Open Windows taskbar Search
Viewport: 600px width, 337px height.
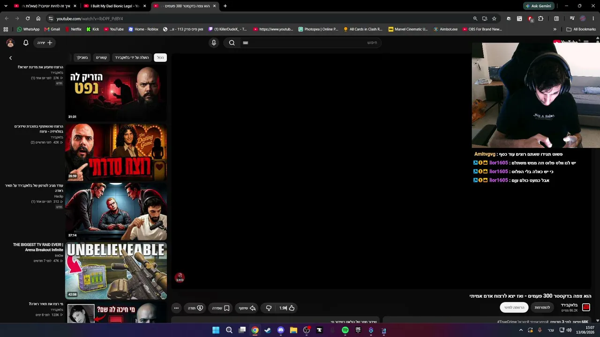229,330
